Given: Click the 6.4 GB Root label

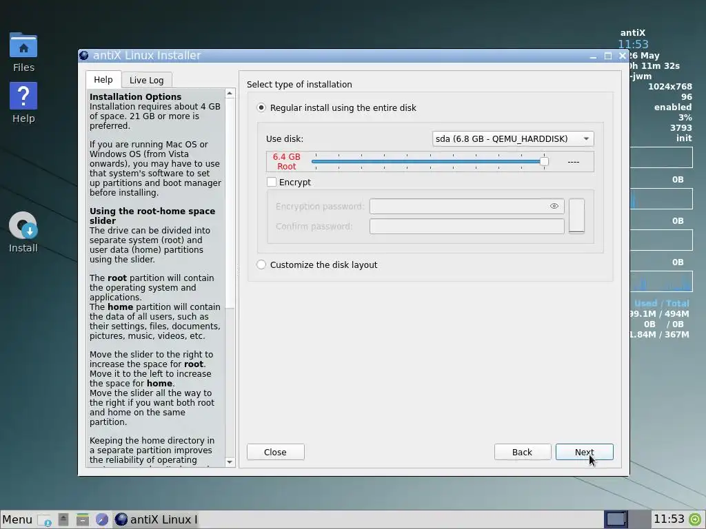Looking at the screenshot, I should pos(286,161).
